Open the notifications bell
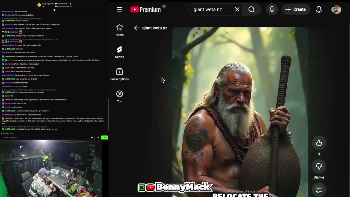This screenshot has width=350, height=197. tap(319, 10)
